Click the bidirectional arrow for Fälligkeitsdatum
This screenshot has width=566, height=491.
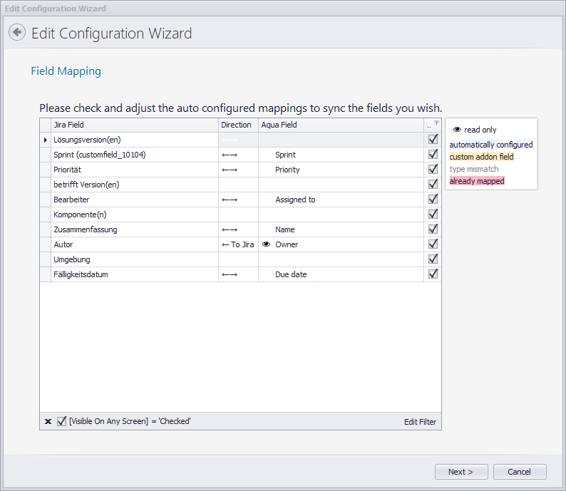point(230,274)
